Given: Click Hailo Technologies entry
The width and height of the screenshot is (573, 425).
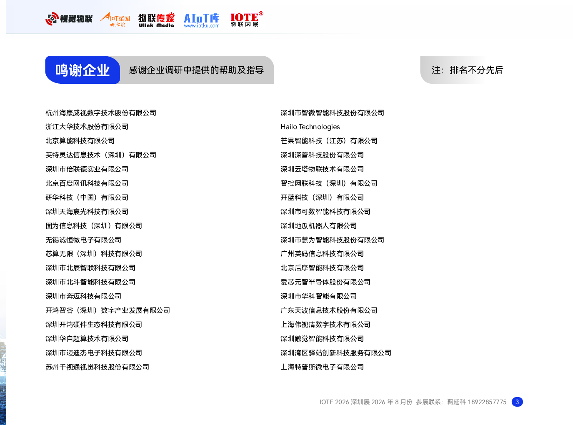Looking at the screenshot, I should click(x=310, y=127).
